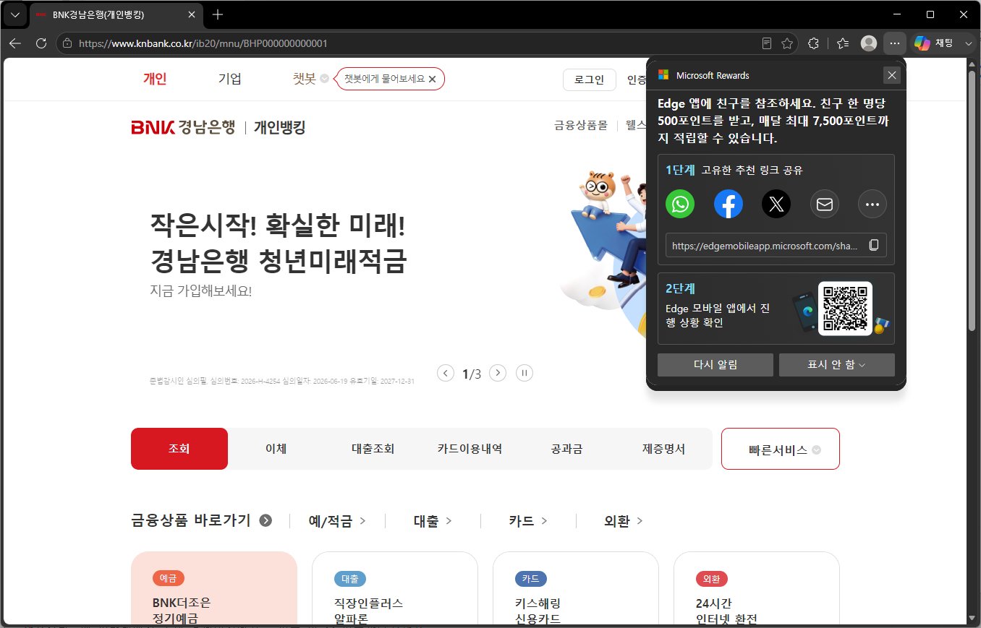The image size is (981, 628).
Task: Select the 제증명서 quick tab
Action: 663,449
